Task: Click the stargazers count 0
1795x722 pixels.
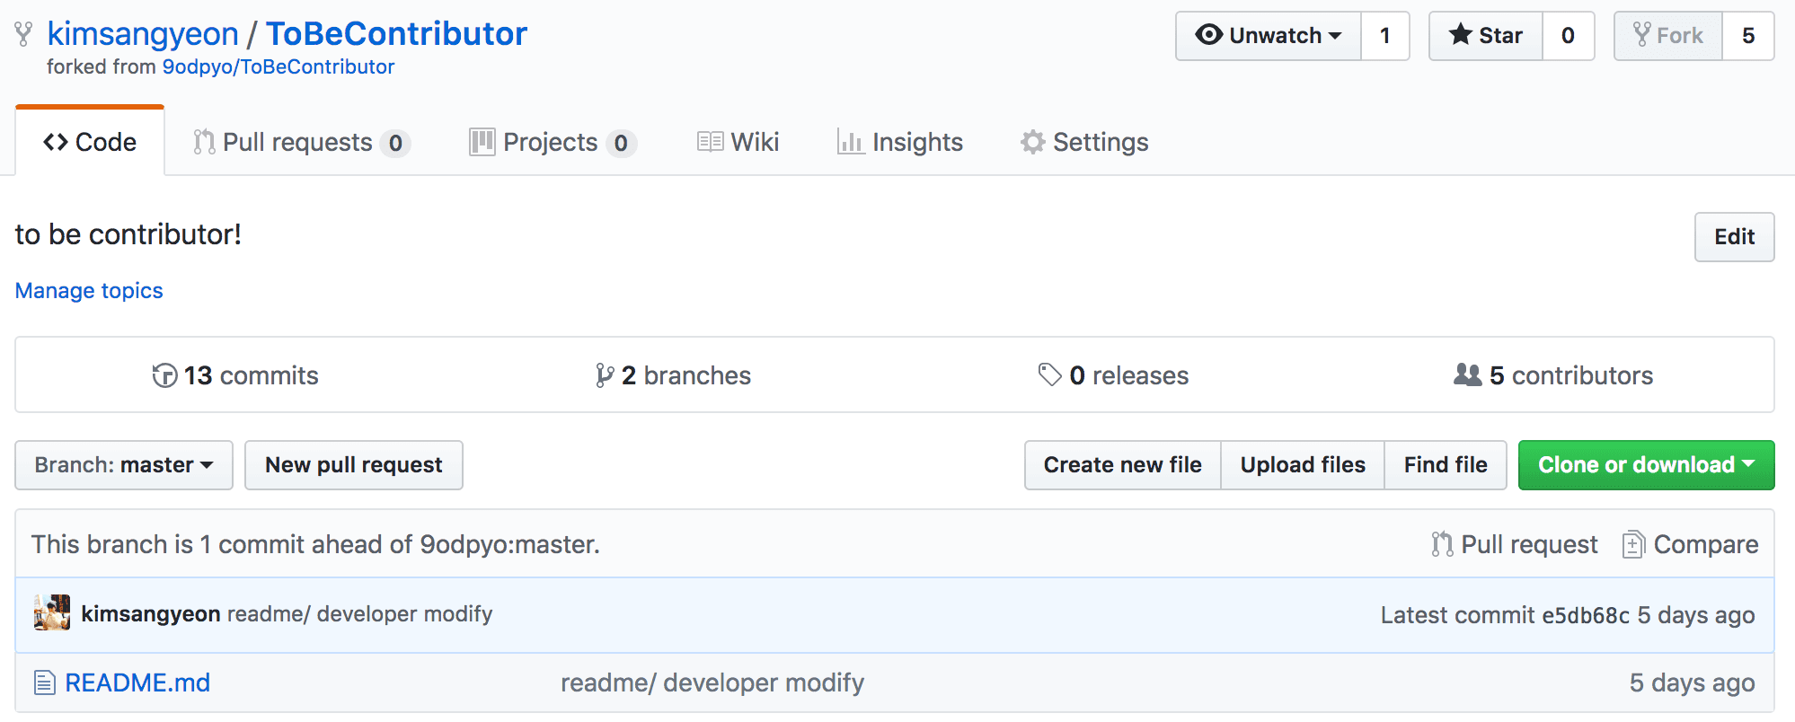Action: coord(1568,36)
